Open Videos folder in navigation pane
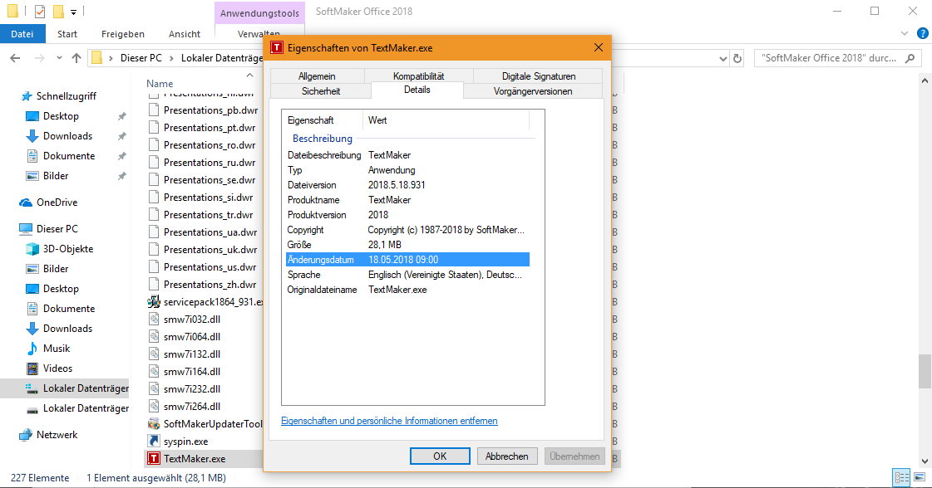The height and width of the screenshot is (488, 932). (x=57, y=368)
